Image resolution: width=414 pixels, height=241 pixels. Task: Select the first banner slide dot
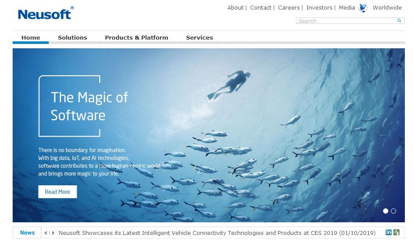pos(386,211)
